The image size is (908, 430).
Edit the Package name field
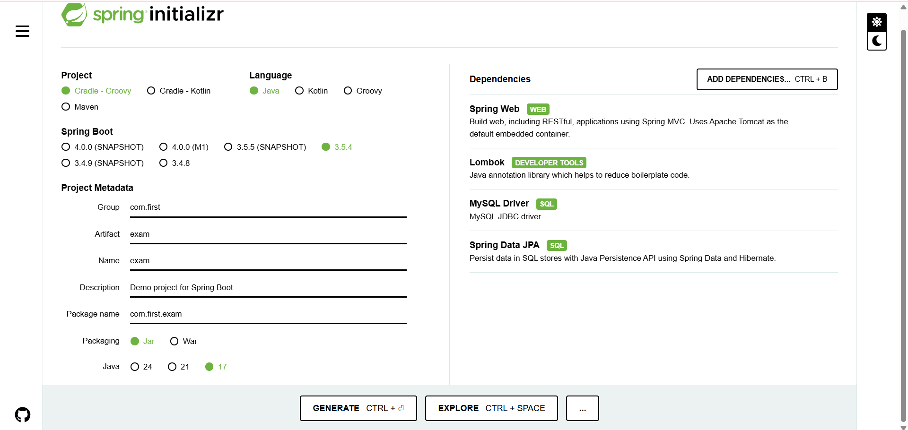coord(268,314)
